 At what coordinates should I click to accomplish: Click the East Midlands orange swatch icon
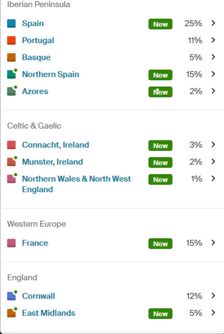coord(12,313)
